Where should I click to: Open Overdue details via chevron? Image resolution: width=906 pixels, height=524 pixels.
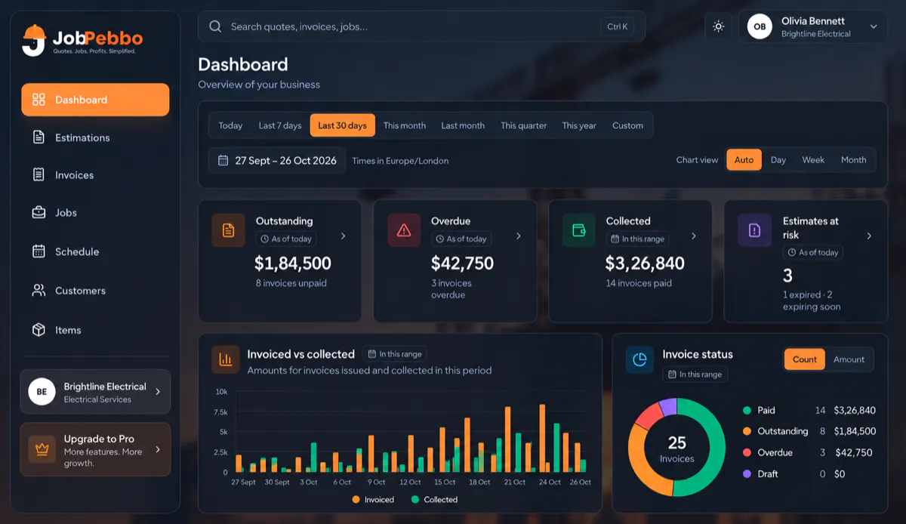pos(518,236)
